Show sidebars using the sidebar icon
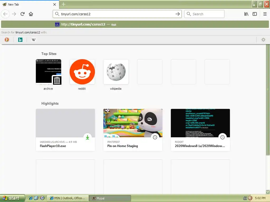The width and height of the screenshot is (270, 202). pos(255,14)
